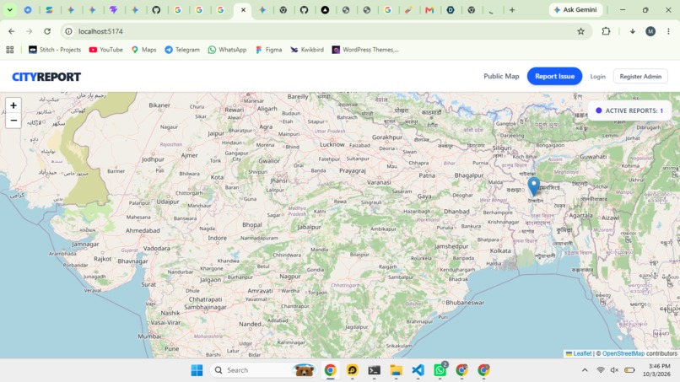
Task: Open the clock showing 3:46 PM
Action: point(656,370)
